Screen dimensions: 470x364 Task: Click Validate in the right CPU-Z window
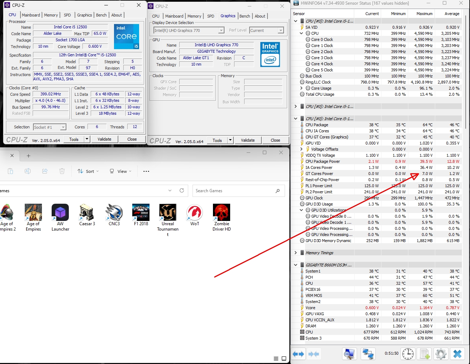pyautogui.click(x=248, y=140)
